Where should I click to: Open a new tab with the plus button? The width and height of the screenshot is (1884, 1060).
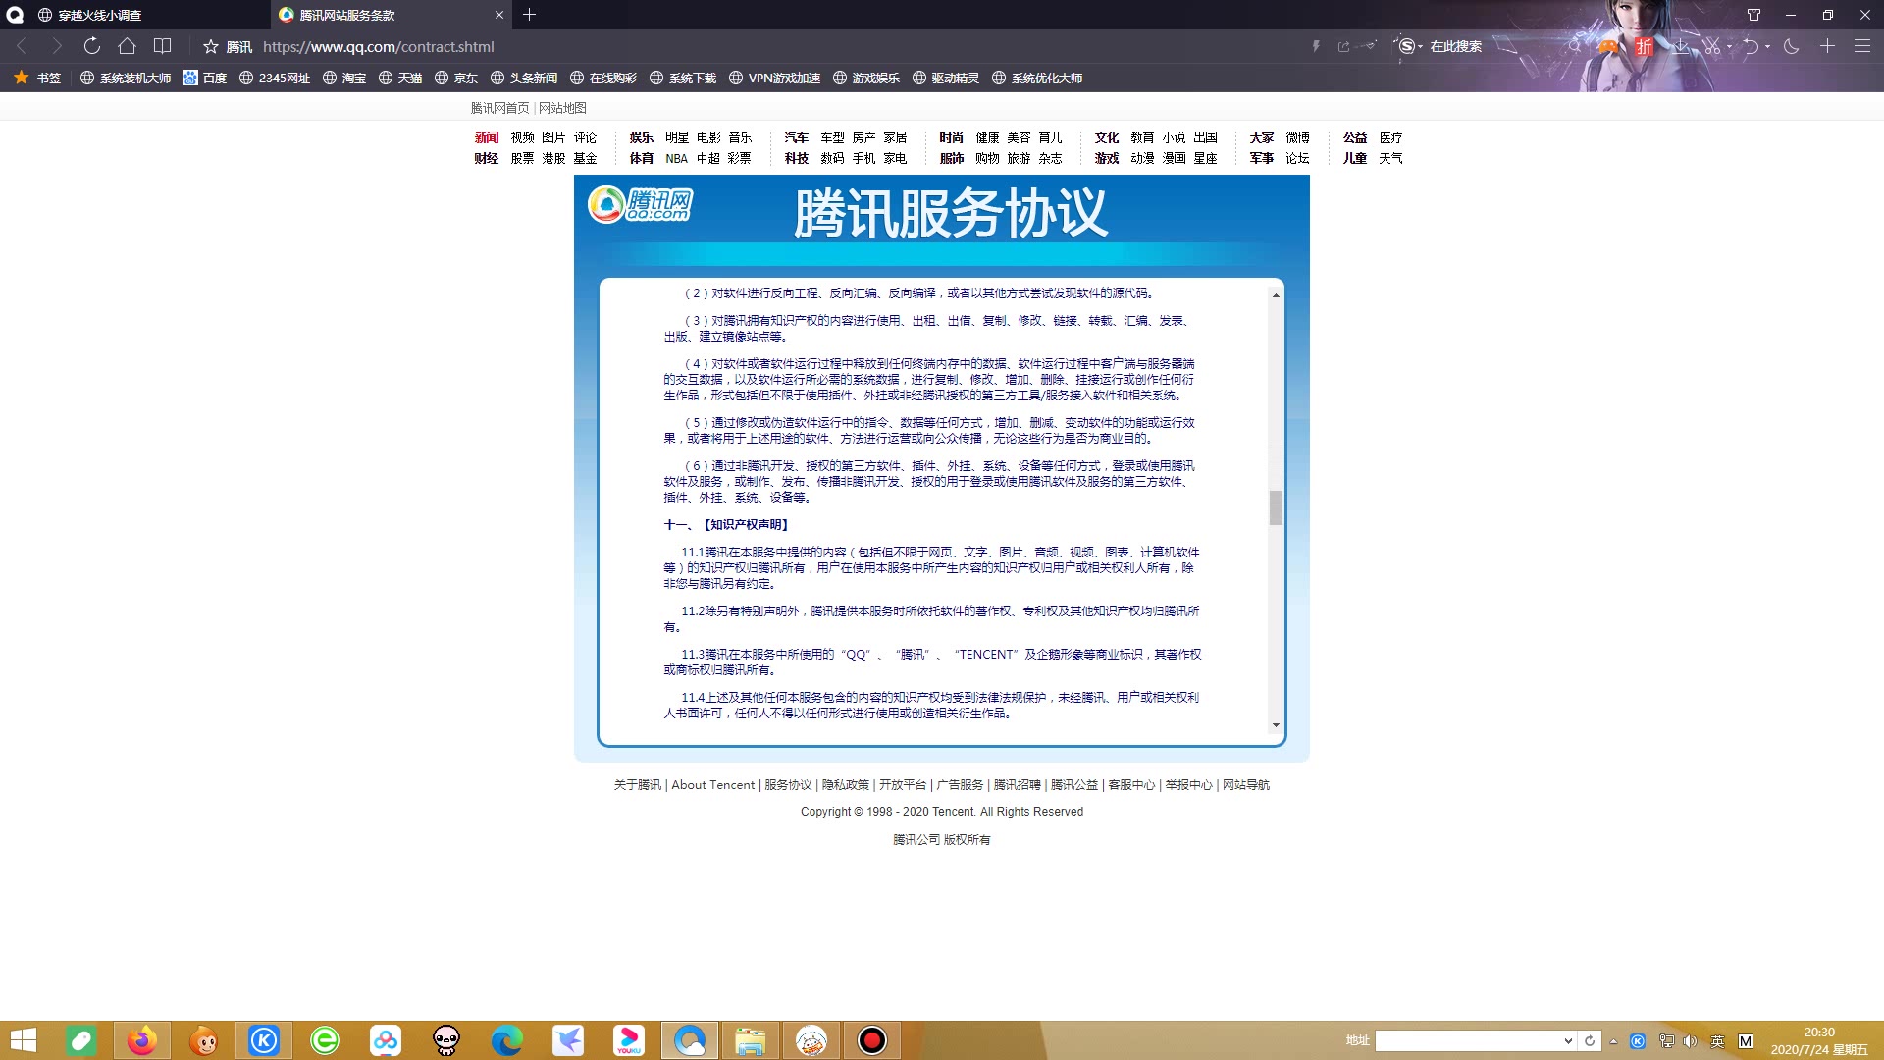tap(529, 15)
